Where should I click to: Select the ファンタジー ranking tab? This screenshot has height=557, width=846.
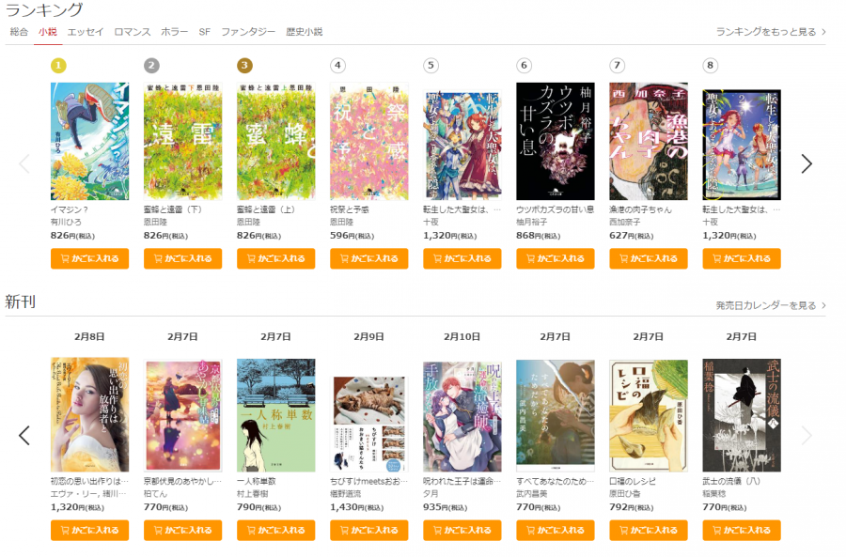tap(248, 32)
